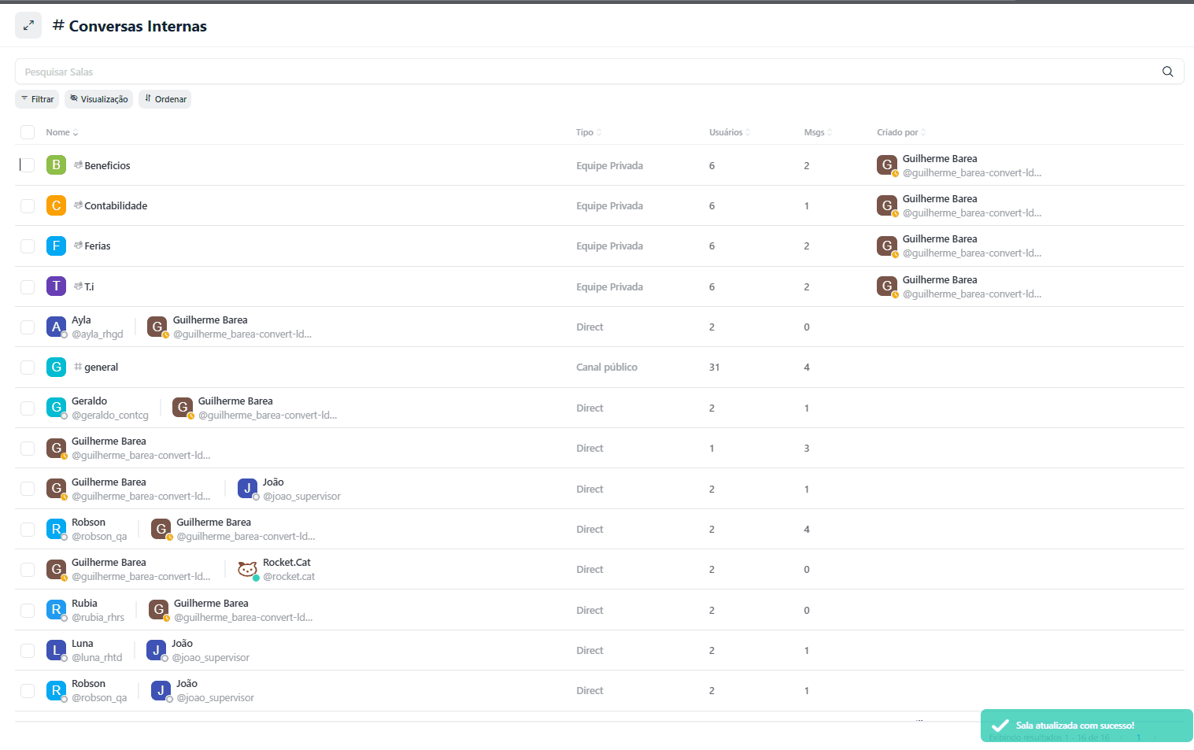The width and height of the screenshot is (1194, 750).
Task: Click the expand fullscreen arrows icon
Action: pyautogui.click(x=28, y=25)
